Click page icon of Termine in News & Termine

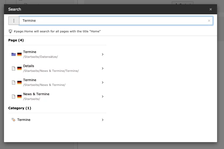pos(14,82)
